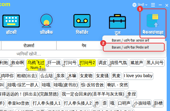Screen dimensions: 170x111
Task: Select बैकअप / ध्वनि पैक निर्यात करें
Action: click(134, 47)
